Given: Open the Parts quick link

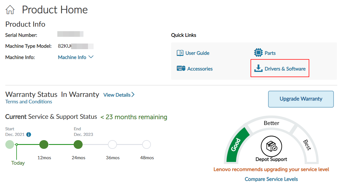Looking at the screenshot, I should click(x=270, y=53).
